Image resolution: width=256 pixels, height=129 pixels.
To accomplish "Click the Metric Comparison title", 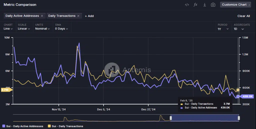I will [x=20, y=5].
